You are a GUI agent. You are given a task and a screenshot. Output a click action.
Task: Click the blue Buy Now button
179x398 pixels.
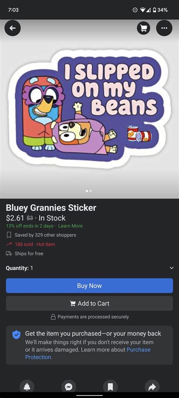coord(89,286)
